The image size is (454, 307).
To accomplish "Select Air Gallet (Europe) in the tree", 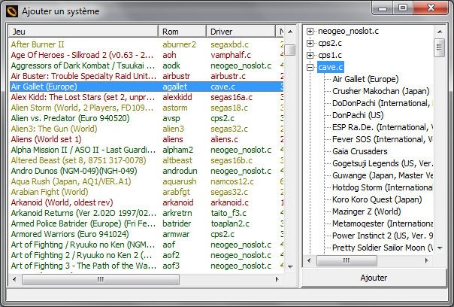I will [365, 79].
